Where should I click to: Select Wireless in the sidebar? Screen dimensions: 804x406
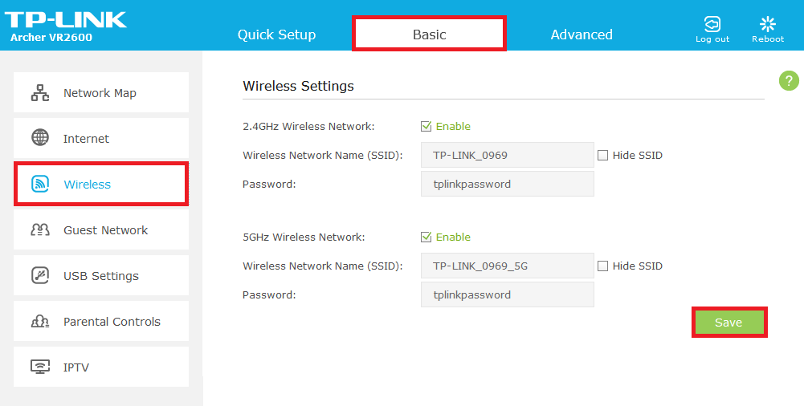coord(101,184)
